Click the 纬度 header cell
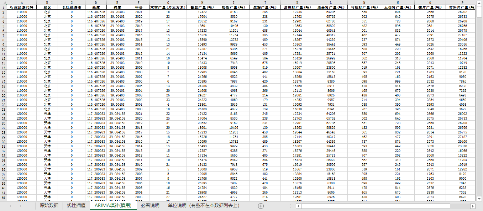Viewport: 483px width, 211px height. [x=117, y=7]
